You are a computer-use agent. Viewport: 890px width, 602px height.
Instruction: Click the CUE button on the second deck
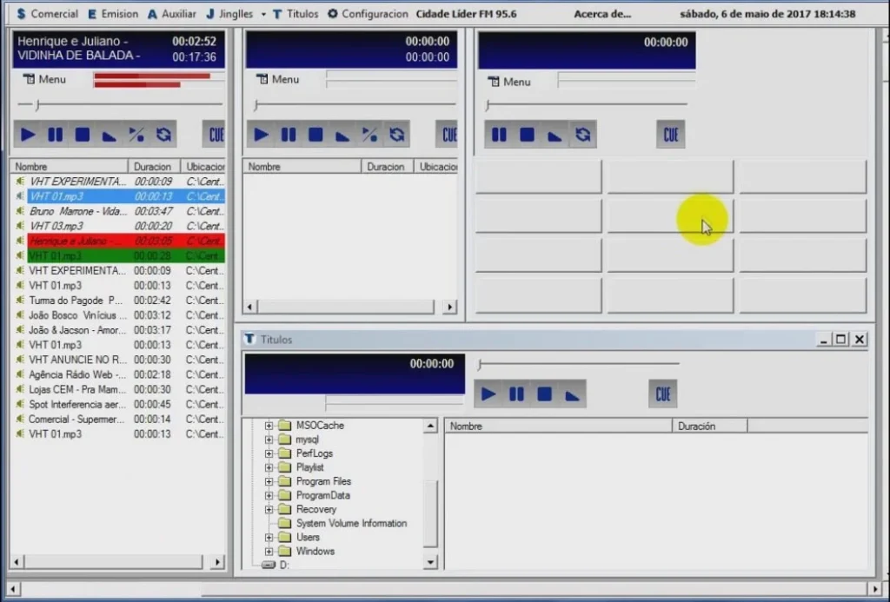(448, 135)
